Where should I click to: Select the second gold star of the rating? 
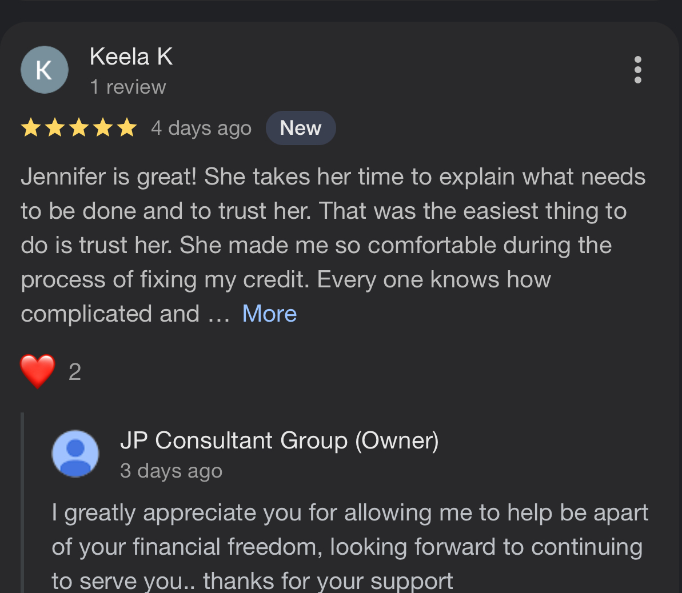click(x=55, y=128)
